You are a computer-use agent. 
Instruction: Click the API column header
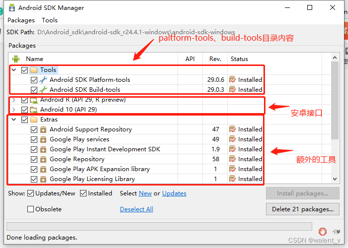pos(190,59)
